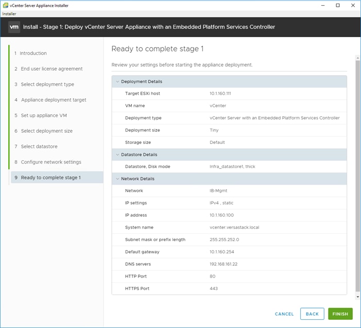Click Target ESXi host value 10.1.160.111

(x=220, y=94)
